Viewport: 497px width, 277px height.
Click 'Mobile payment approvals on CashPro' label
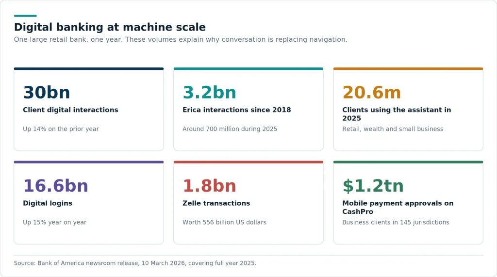(x=398, y=207)
